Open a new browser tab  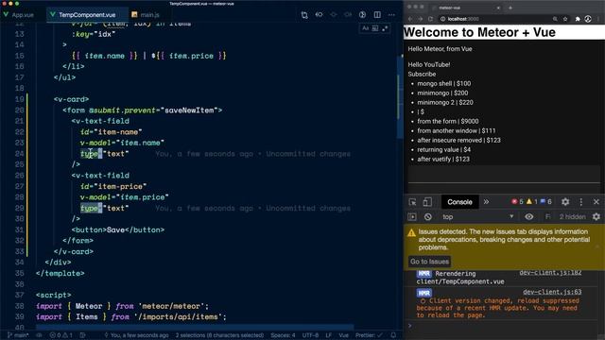tap(510, 8)
